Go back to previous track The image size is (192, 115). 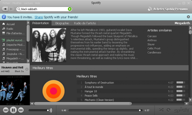[x=6, y=110]
